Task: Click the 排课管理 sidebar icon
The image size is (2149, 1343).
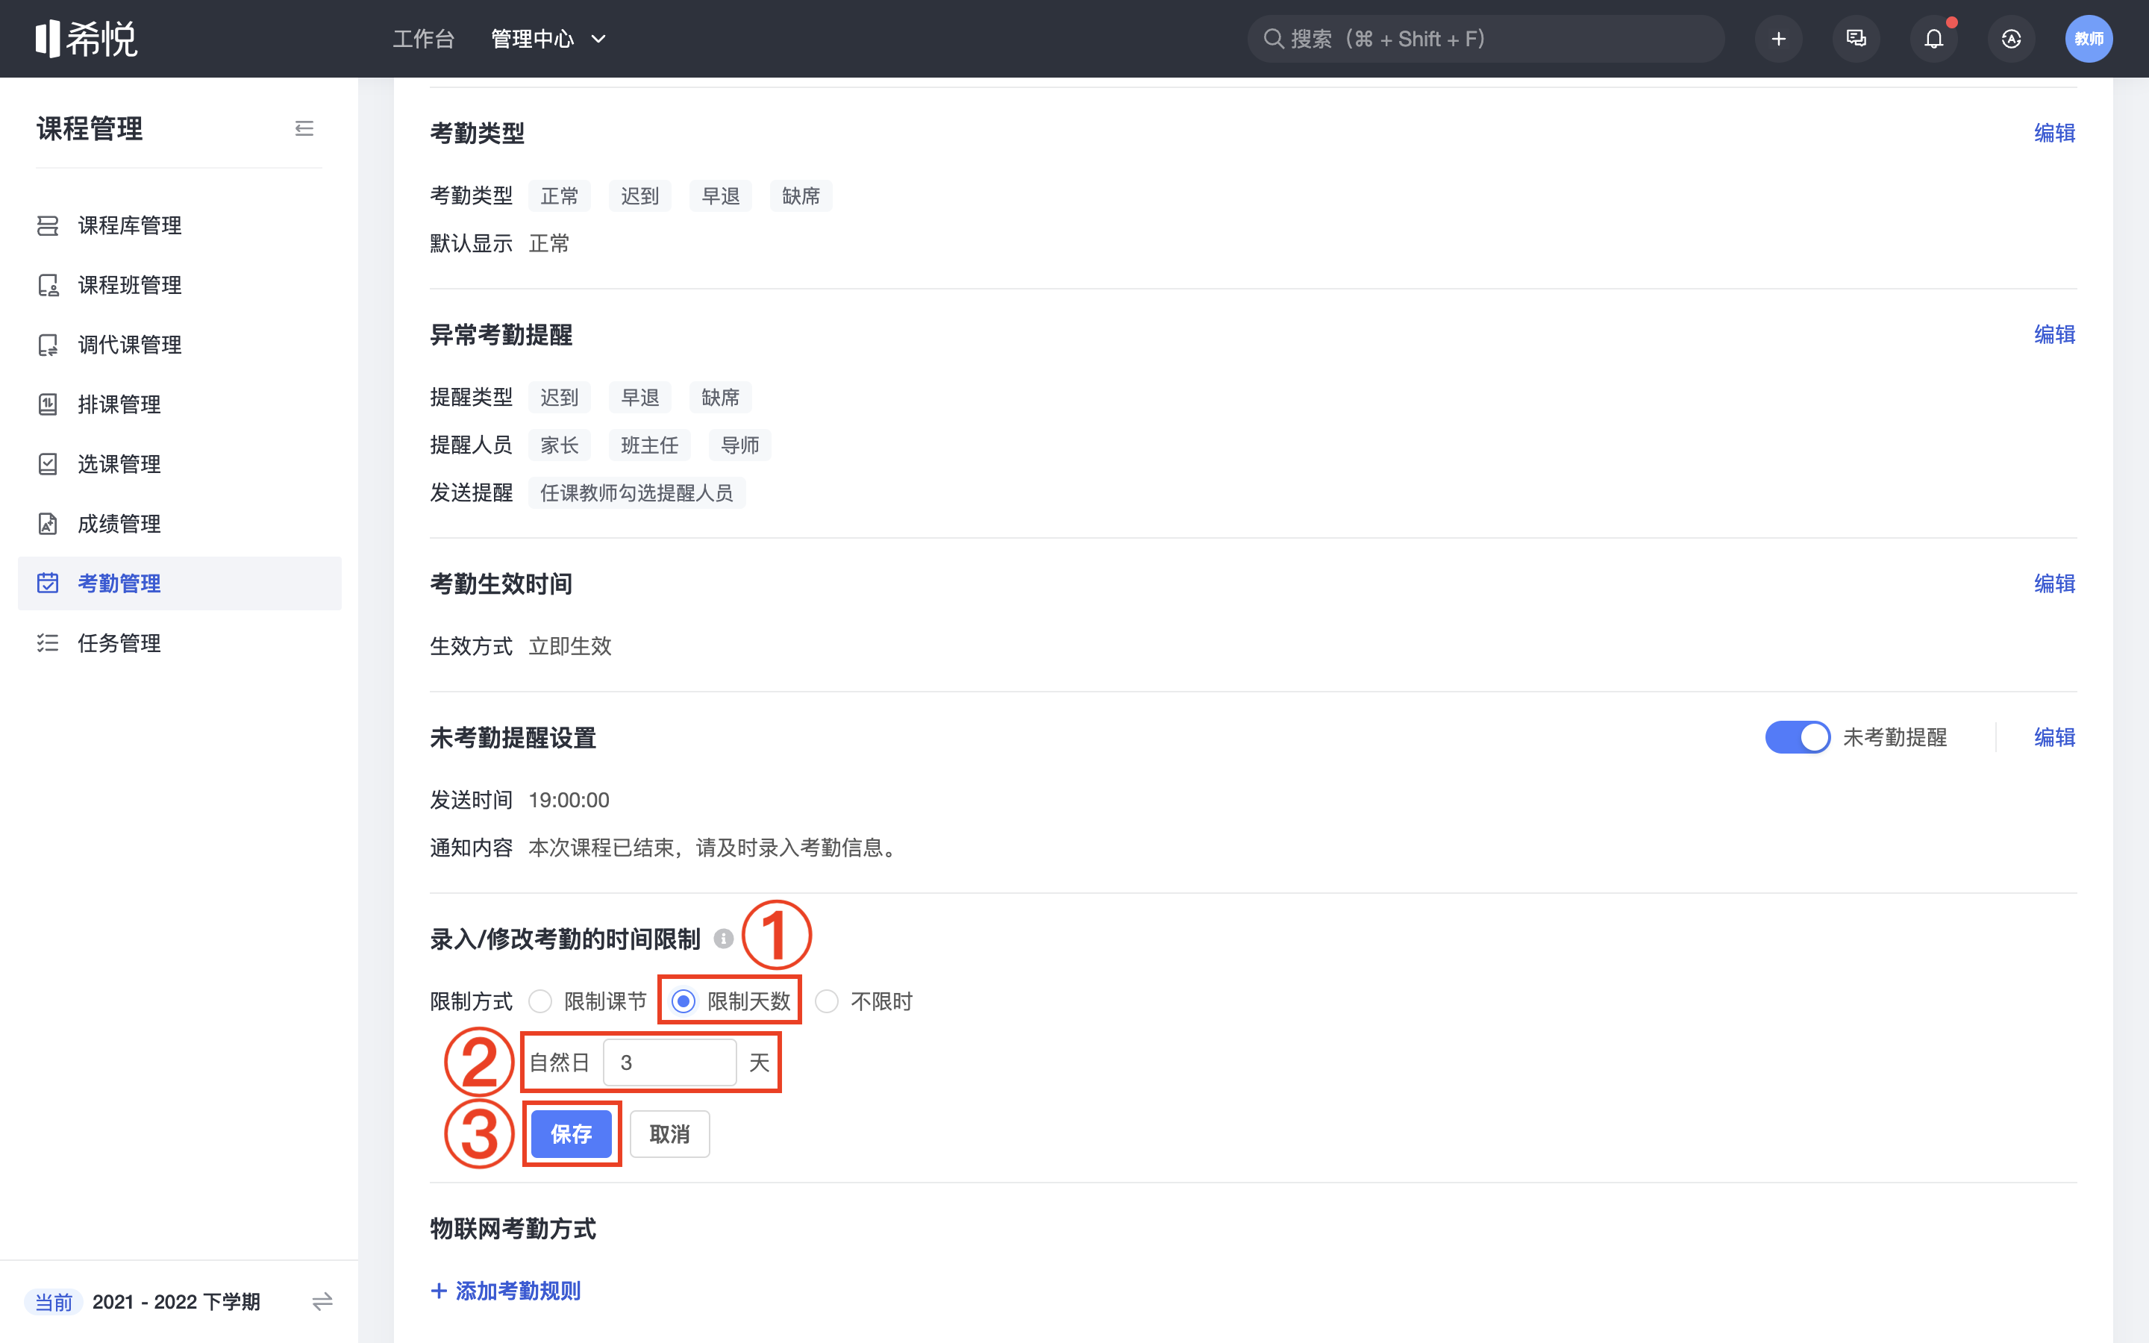Action: click(x=48, y=404)
